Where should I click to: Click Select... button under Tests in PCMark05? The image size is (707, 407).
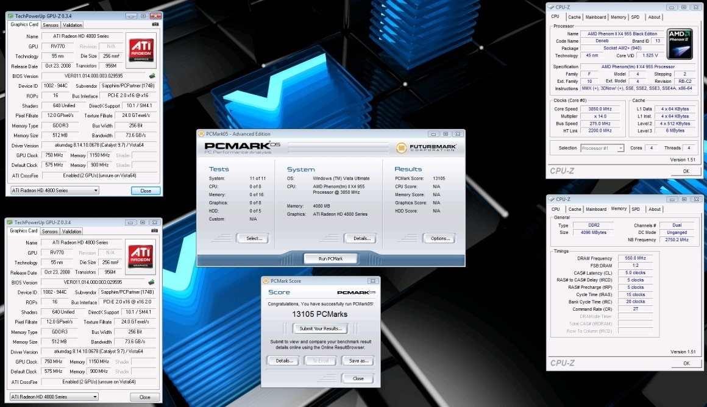click(x=254, y=238)
